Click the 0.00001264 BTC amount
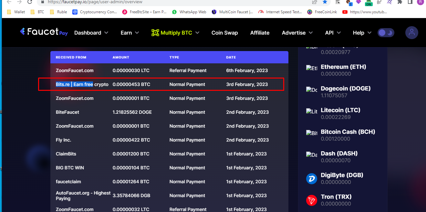426x212 pixels. click(x=131, y=182)
